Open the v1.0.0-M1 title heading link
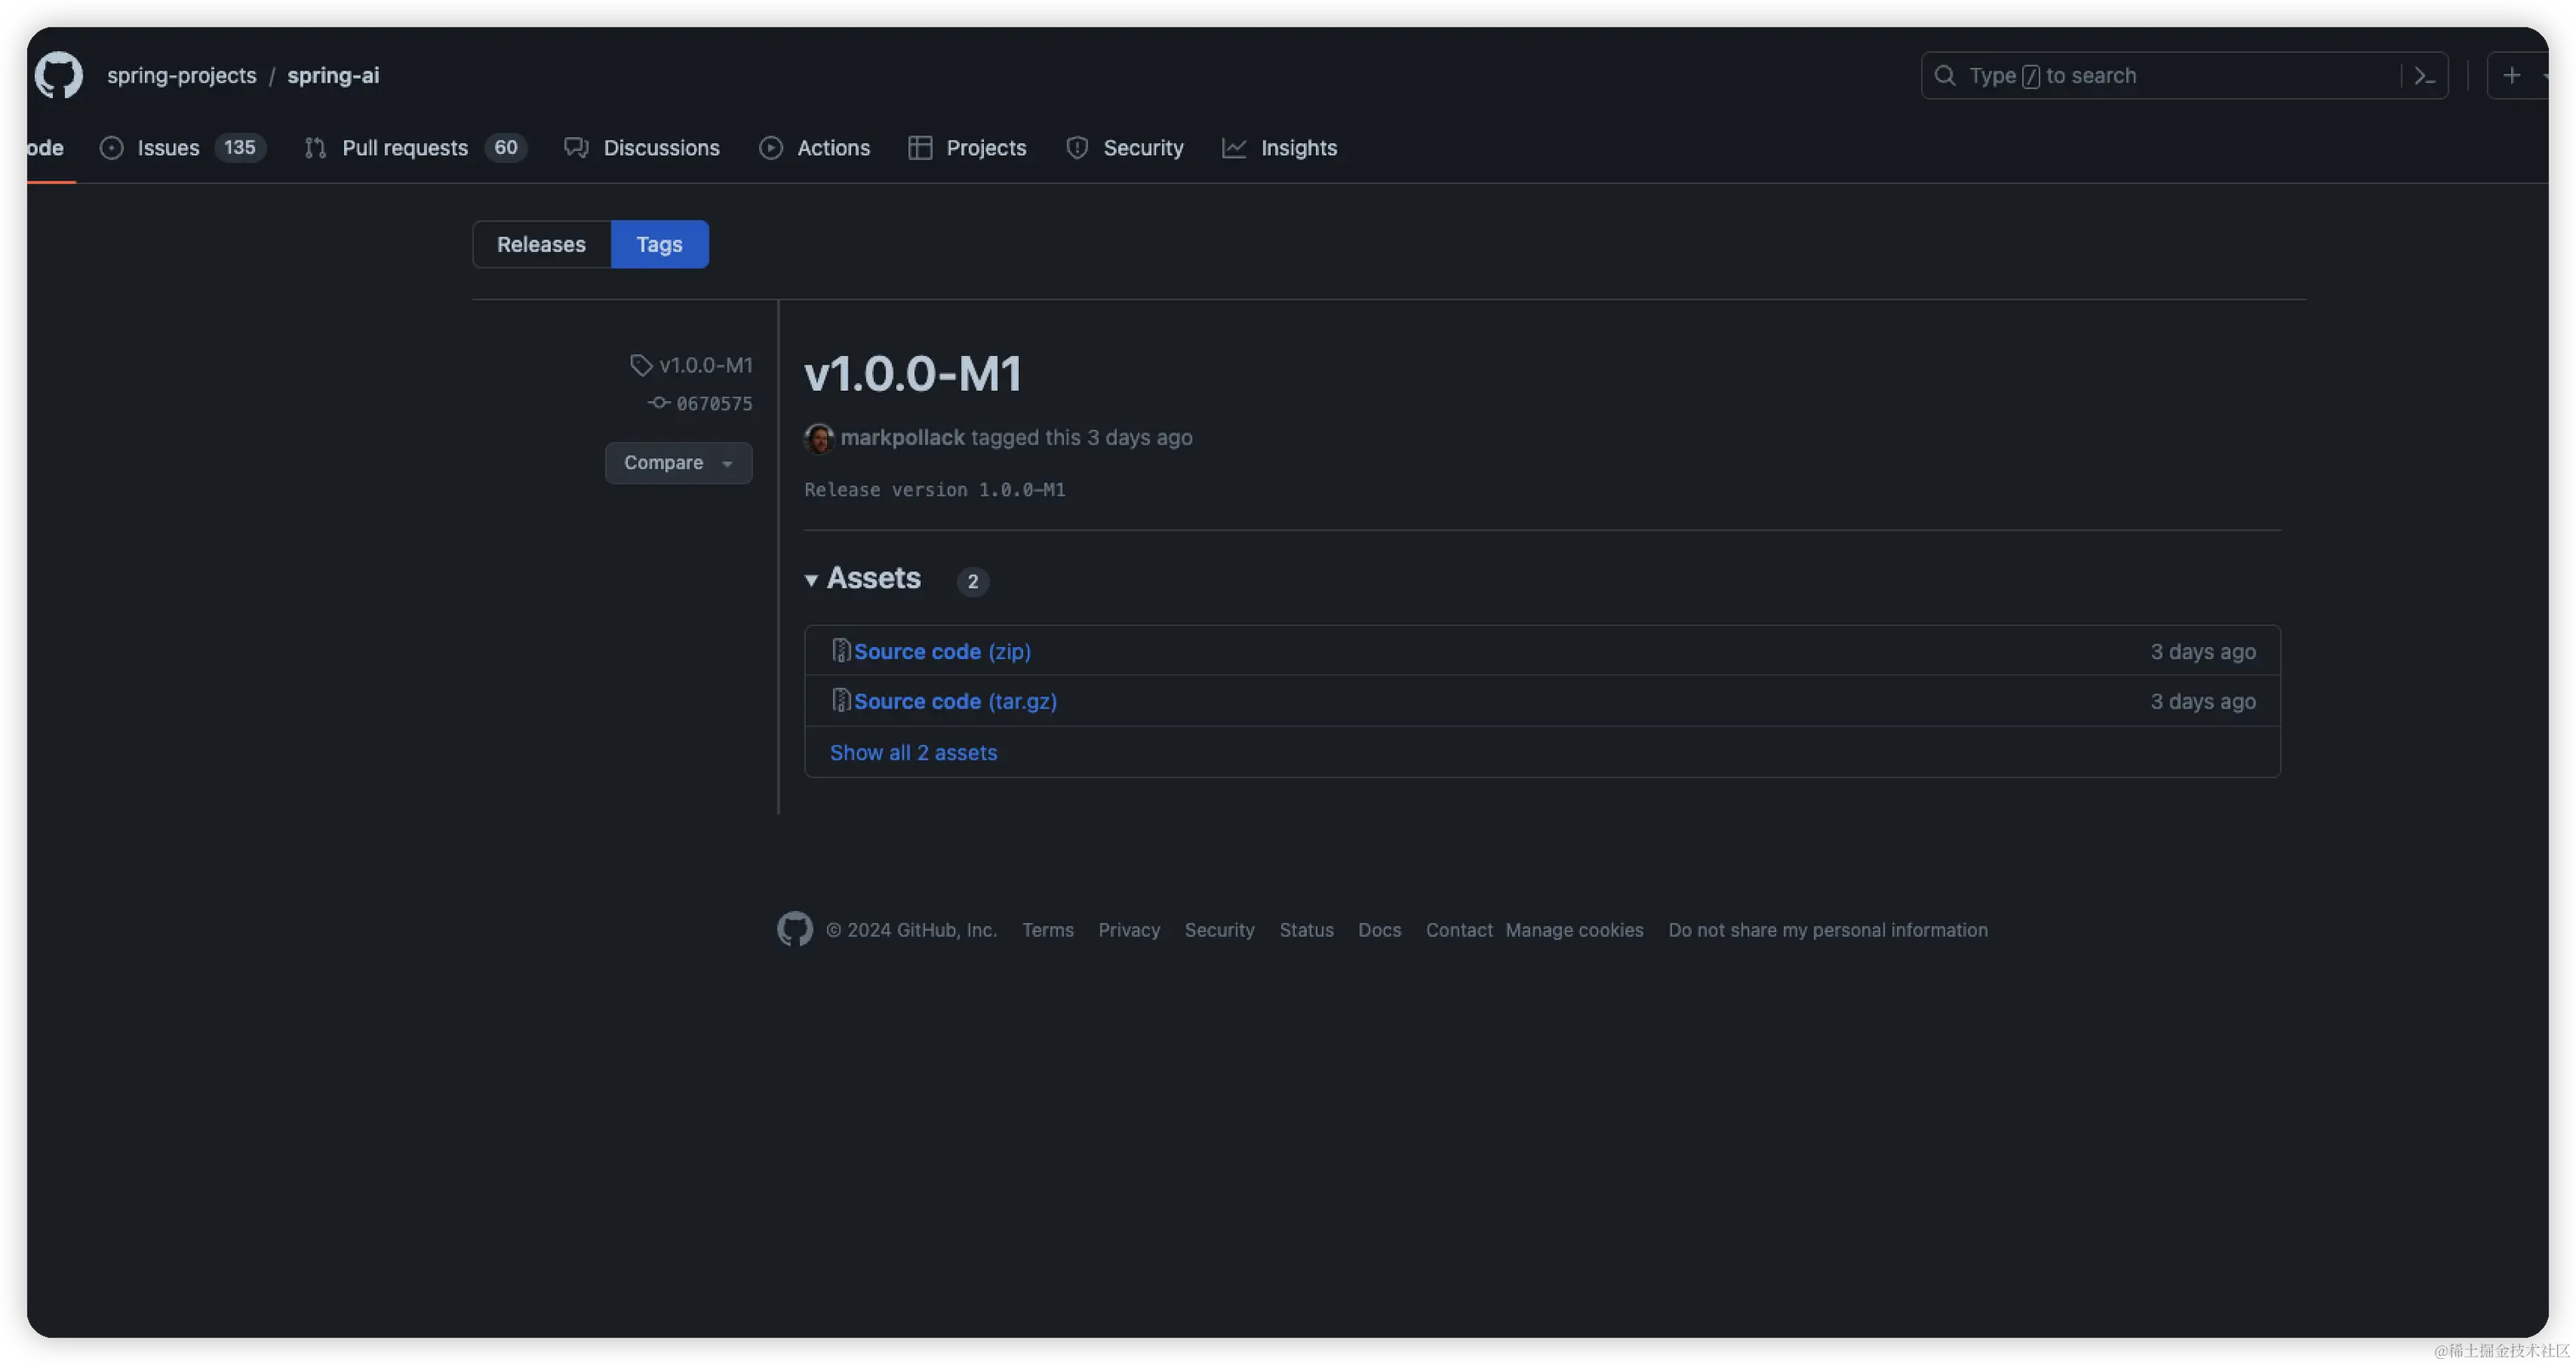This screenshot has height=1365, width=2576. tap(913, 373)
